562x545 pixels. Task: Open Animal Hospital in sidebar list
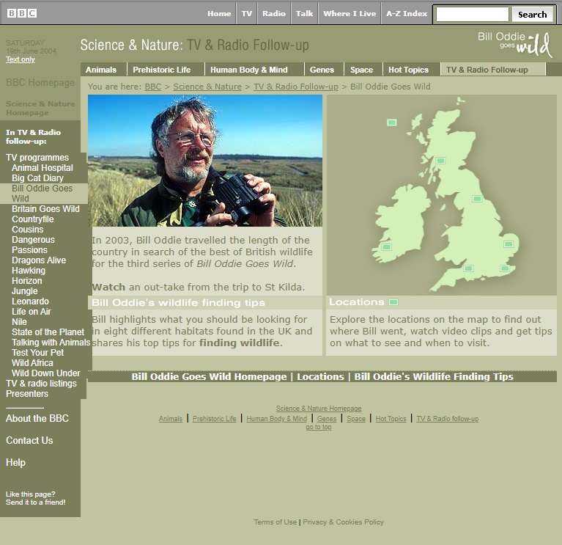42,167
